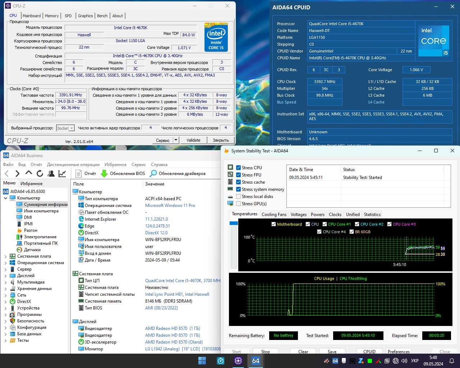The width and height of the screenshot is (460, 368).
Task: Expand Хранение данных tree node
Action: [x=6, y=289]
